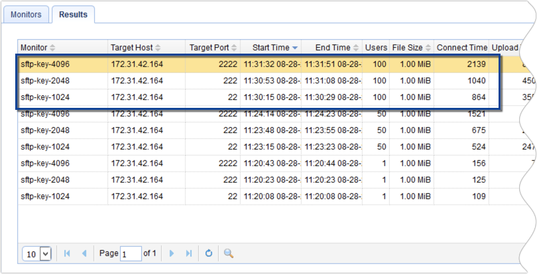Viewport: 537px width, 274px height.
Task: Switch to the Monitors tab
Action: pos(26,14)
